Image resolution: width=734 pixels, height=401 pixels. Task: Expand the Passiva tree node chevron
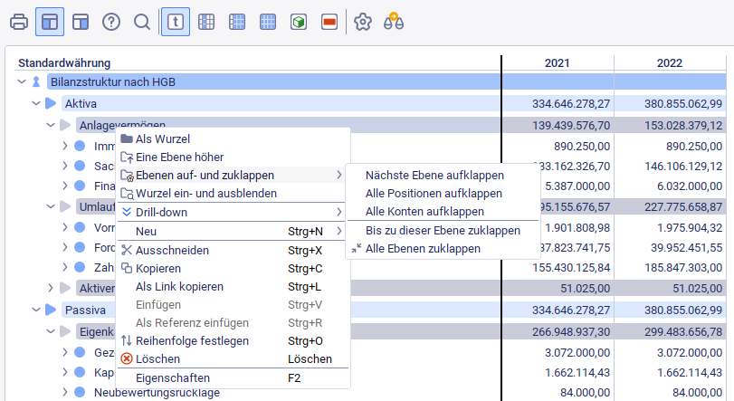(36, 310)
